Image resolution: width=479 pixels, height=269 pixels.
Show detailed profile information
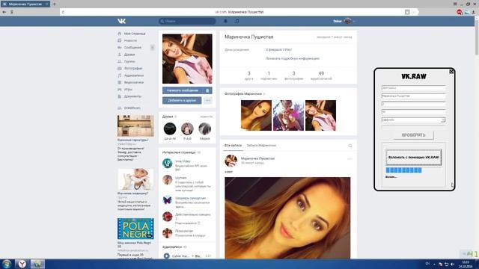[x=293, y=58]
